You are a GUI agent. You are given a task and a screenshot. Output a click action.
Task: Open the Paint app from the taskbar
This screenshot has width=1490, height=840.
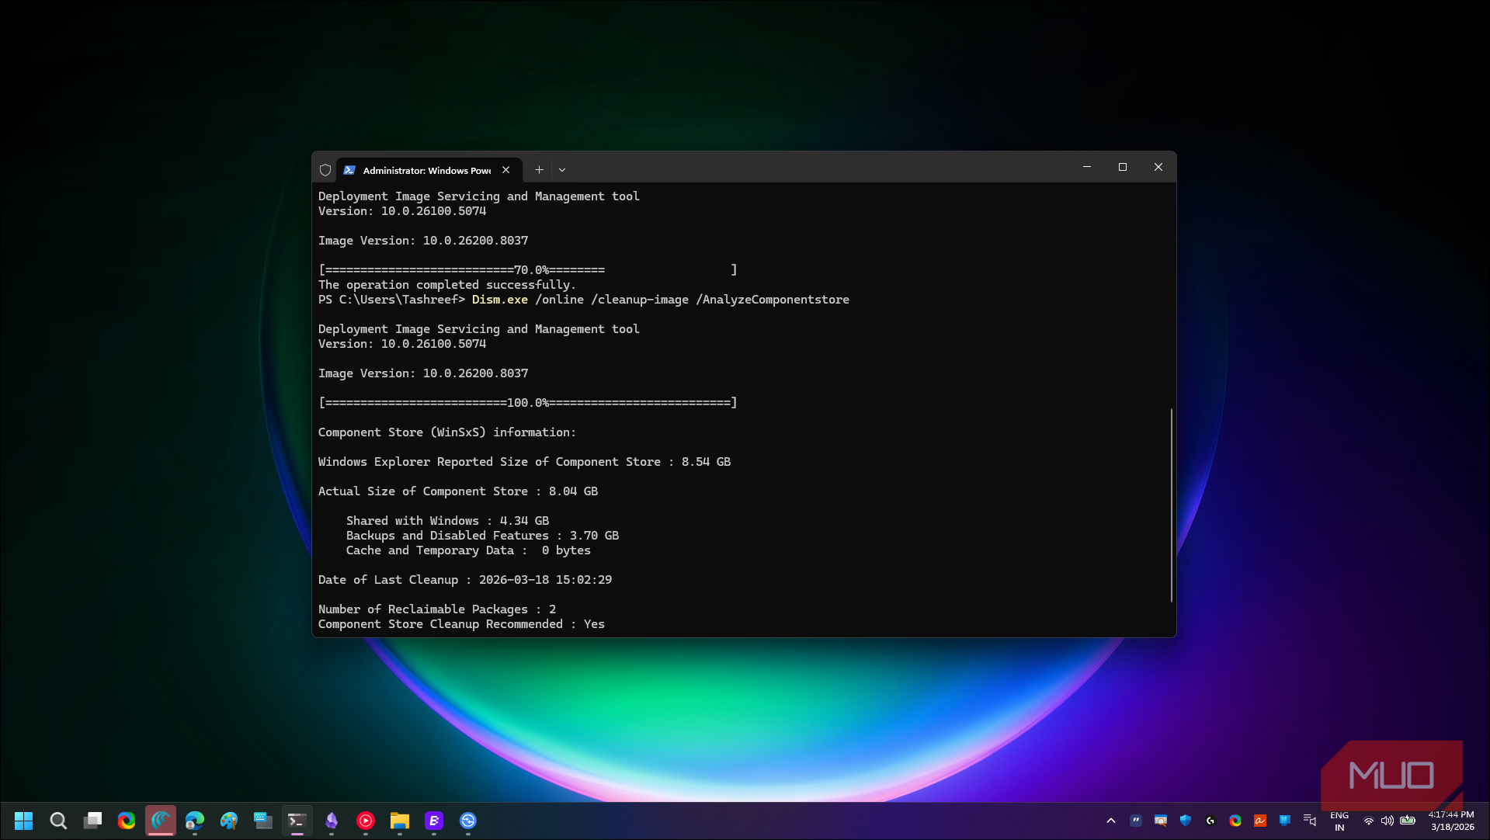229,821
